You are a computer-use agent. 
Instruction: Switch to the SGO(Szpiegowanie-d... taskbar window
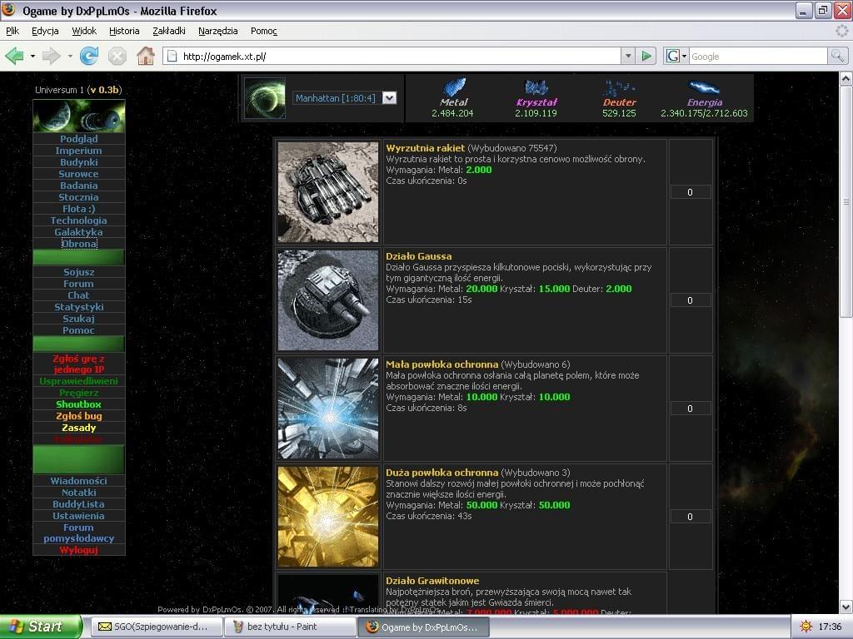tap(157, 627)
